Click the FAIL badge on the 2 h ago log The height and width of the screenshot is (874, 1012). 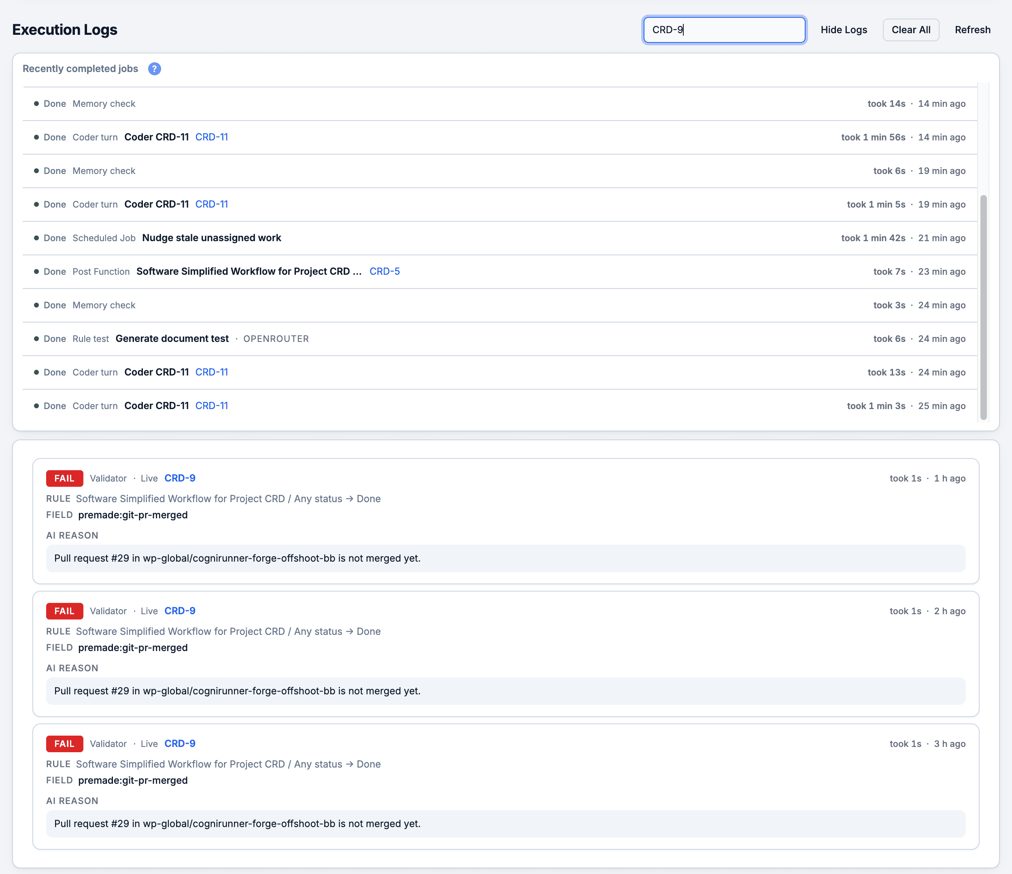click(x=64, y=611)
